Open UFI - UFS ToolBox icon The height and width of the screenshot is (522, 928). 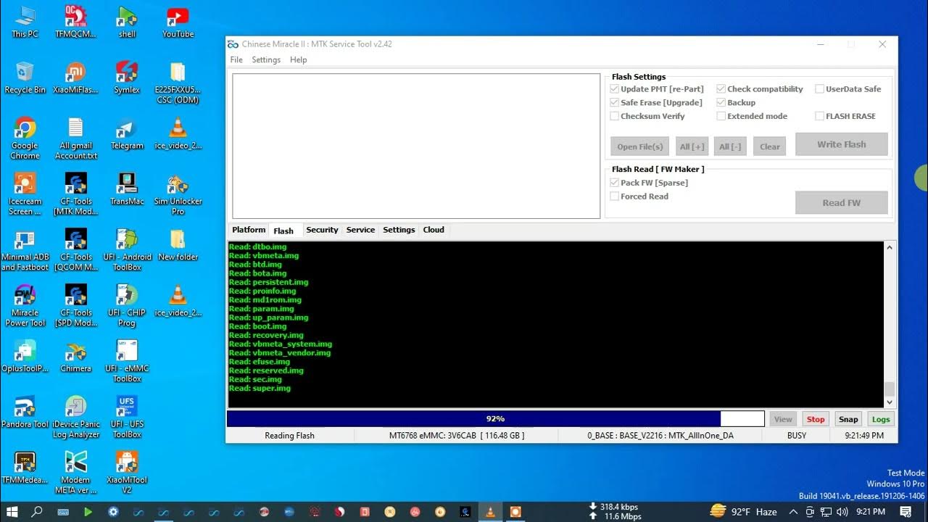coord(127,418)
